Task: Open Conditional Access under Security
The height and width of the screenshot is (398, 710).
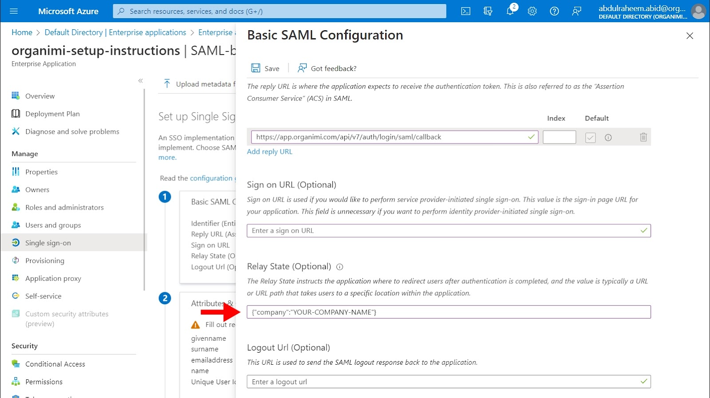Action: coord(55,364)
